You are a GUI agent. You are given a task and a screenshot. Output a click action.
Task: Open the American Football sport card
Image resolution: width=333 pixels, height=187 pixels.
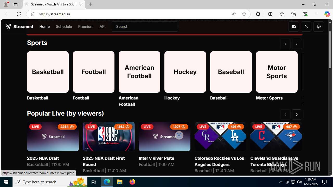[x=139, y=72]
